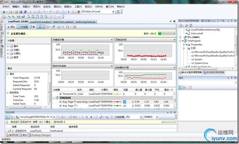Select the highlighted range value 10
This screenshot has width=239, height=144.
[x=125, y=102]
